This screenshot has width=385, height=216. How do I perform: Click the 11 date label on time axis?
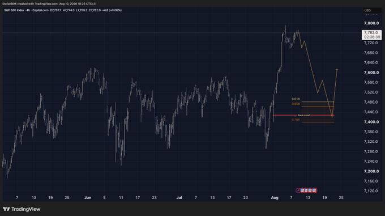121,197
